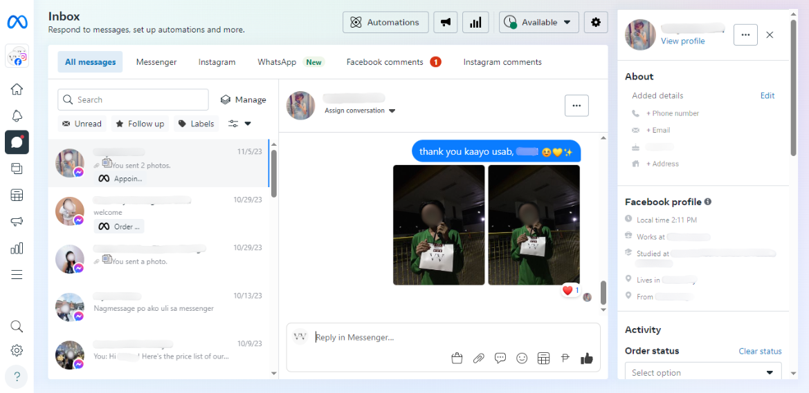Open the filter options dropdown beside Labels
The width and height of the screenshot is (809, 393).
click(x=239, y=124)
